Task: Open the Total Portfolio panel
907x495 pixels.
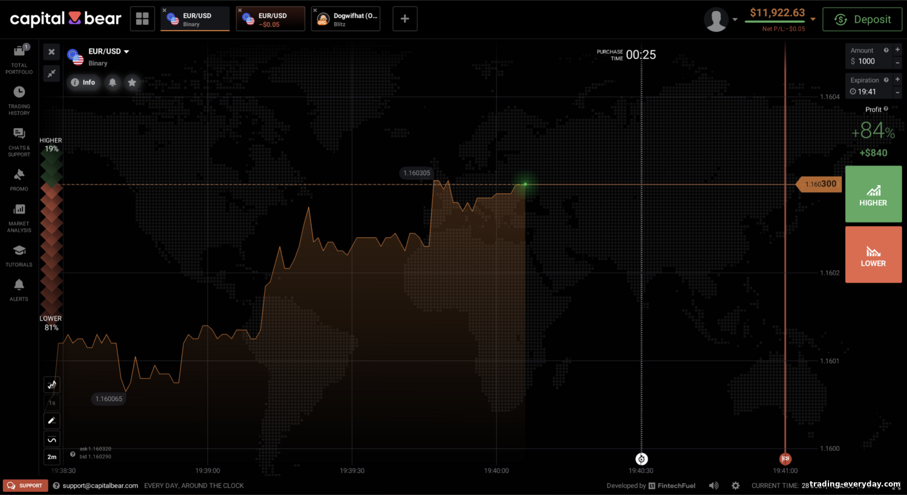Action: pos(19,59)
